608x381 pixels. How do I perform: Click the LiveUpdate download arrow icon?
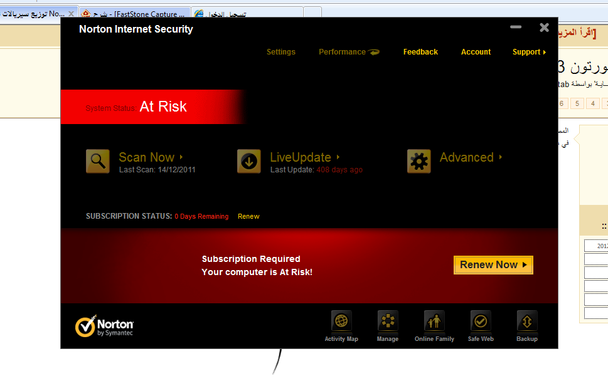click(249, 161)
